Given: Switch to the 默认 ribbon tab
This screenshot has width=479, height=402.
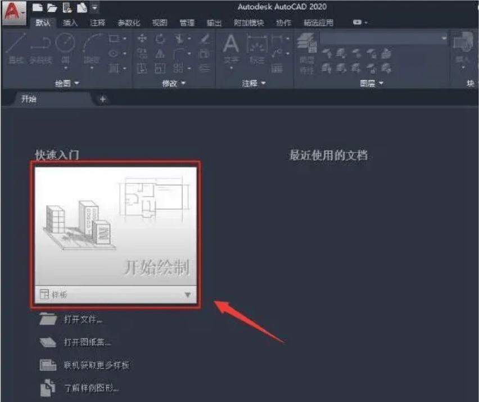Looking at the screenshot, I should (x=43, y=22).
